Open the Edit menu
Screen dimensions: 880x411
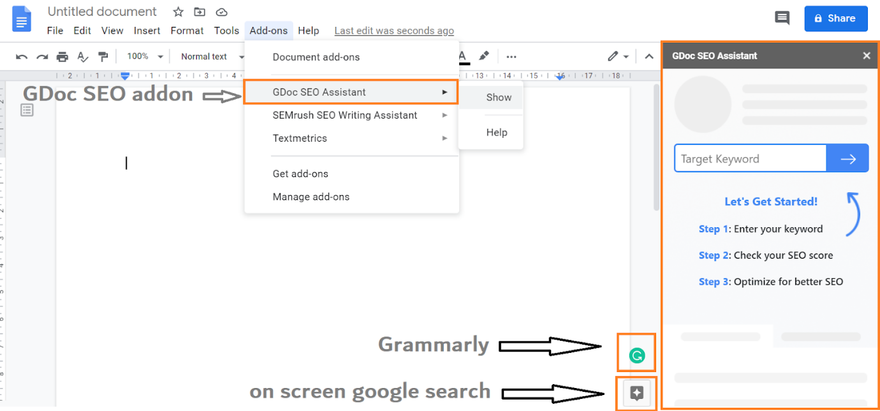(x=82, y=31)
